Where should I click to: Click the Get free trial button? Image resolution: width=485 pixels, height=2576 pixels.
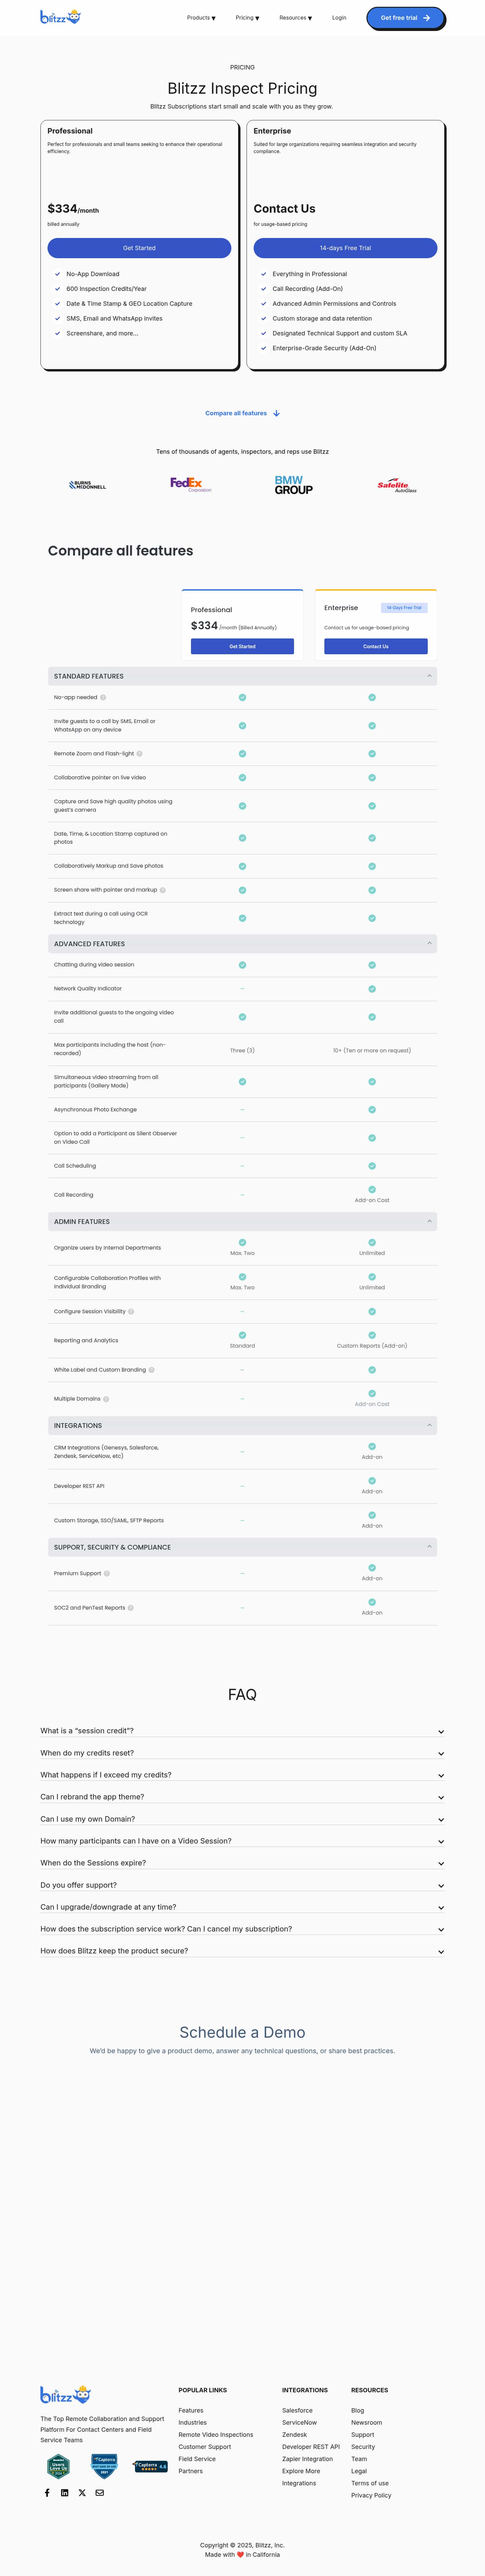(x=405, y=18)
